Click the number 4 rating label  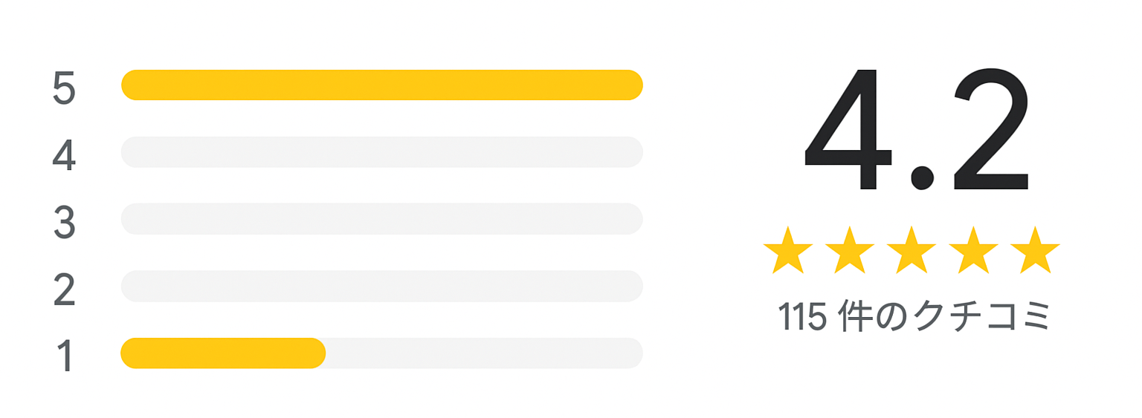64,155
